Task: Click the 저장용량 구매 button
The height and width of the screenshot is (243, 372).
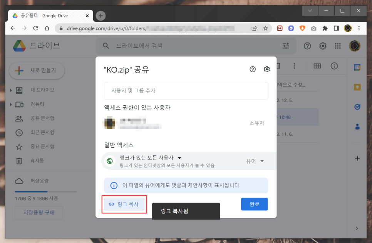Action: click(39, 213)
